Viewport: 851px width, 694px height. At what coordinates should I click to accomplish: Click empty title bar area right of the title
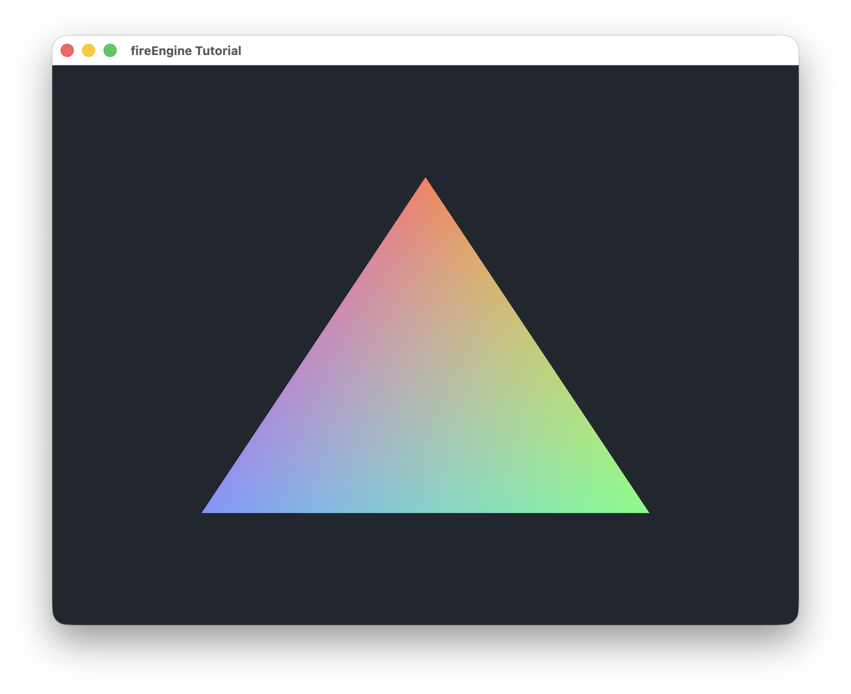tap(513, 50)
